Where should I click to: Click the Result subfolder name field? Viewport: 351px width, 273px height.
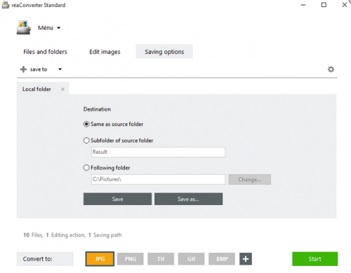tap(158, 152)
